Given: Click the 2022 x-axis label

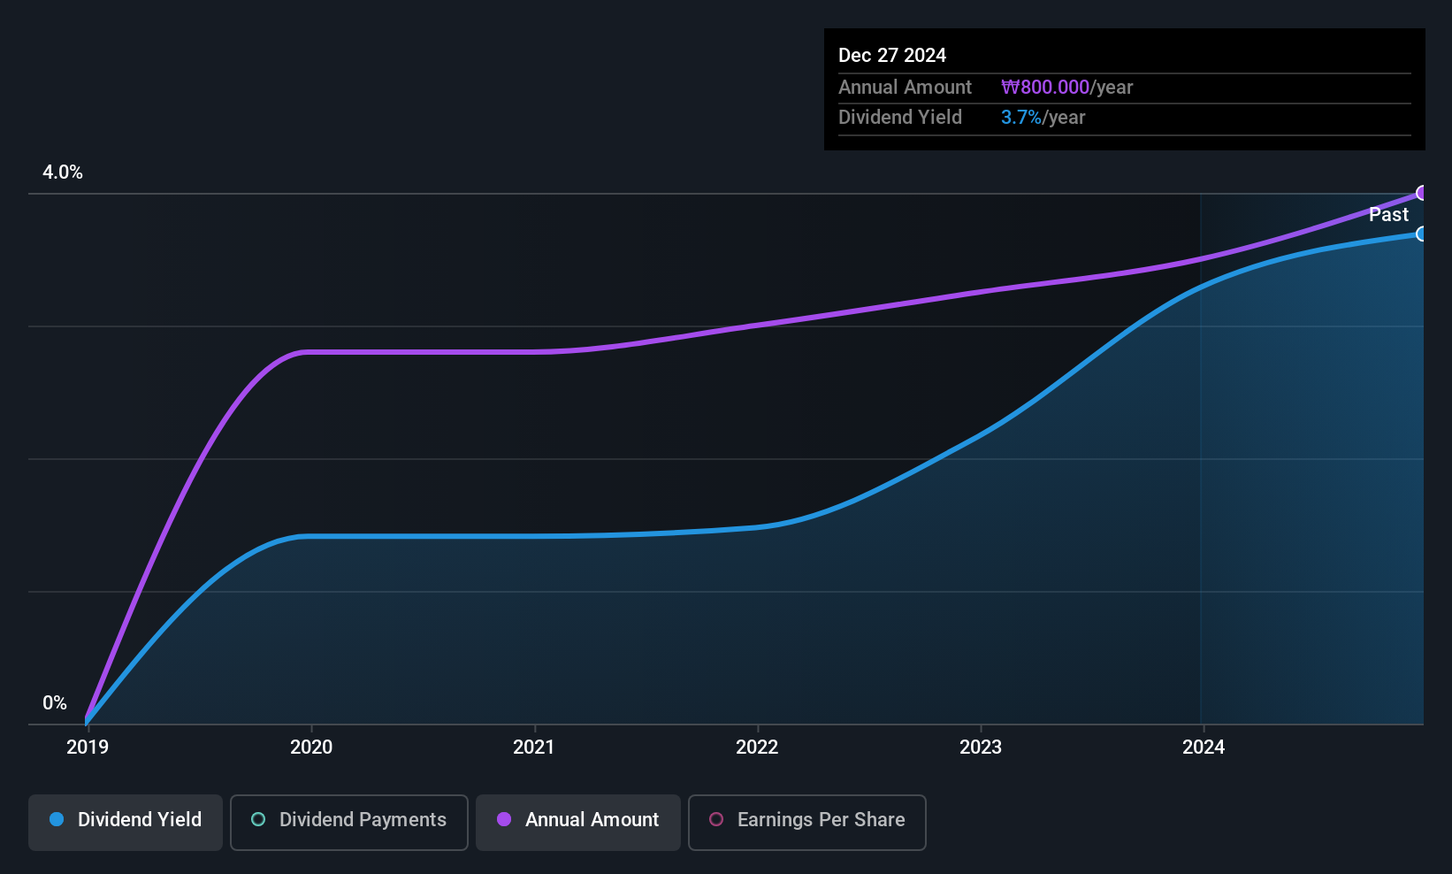Looking at the screenshot, I should 757,747.
